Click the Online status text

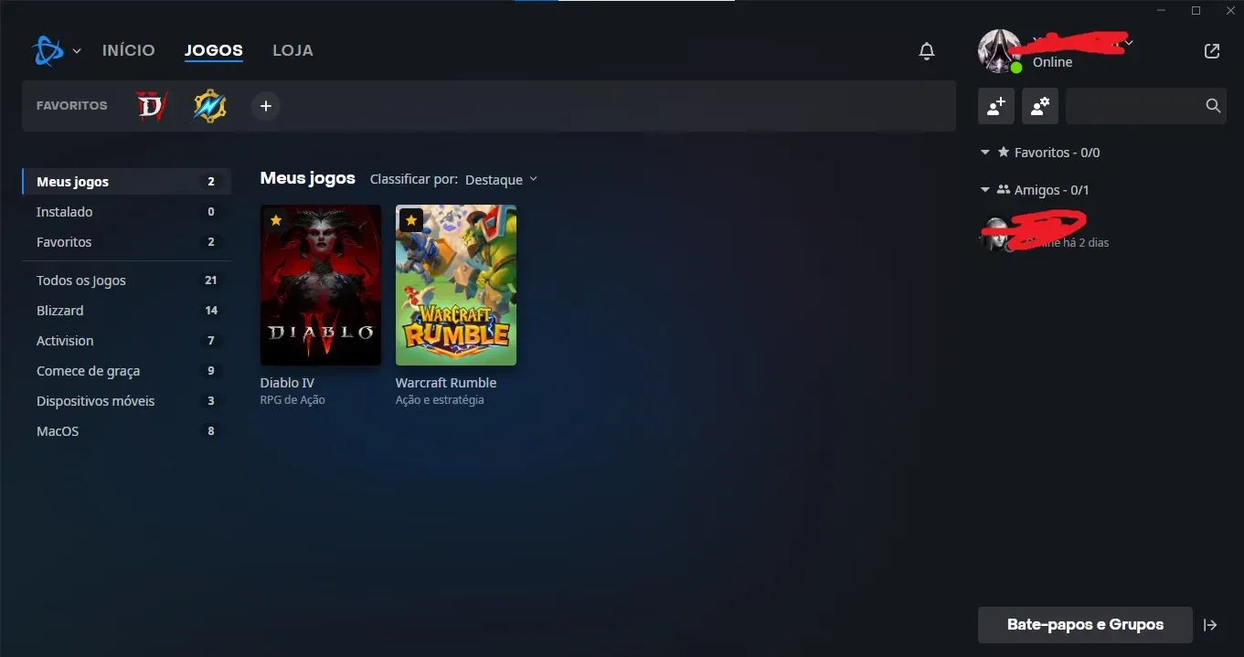pos(1052,62)
